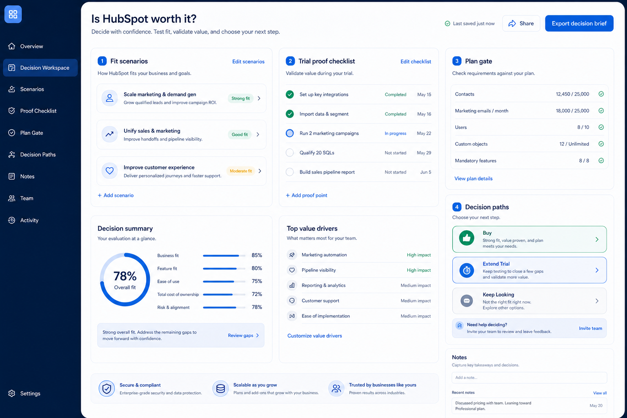Toggle Run 2 marketing campaigns checkbox
The height and width of the screenshot is (418, 627).
click(290, 133)
